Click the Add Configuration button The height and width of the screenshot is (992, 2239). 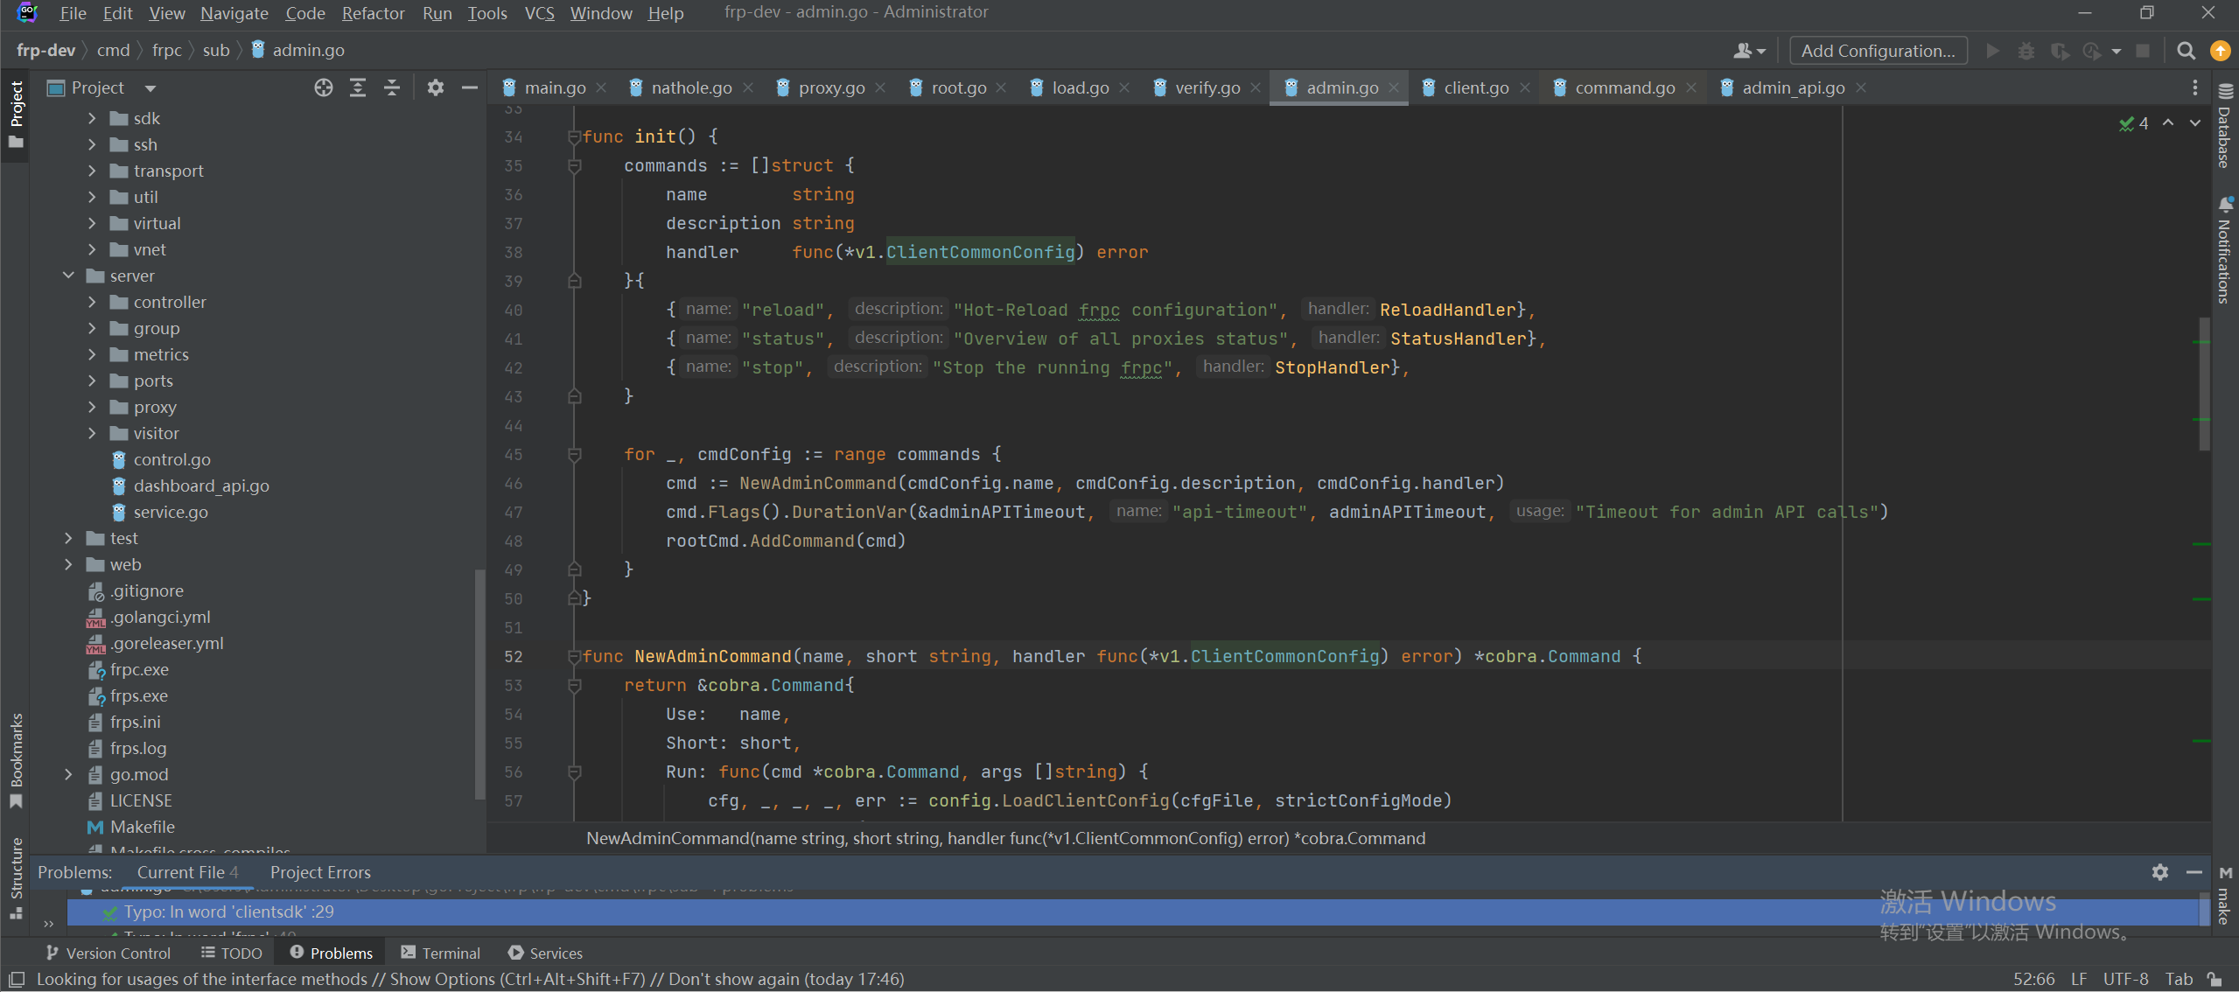1878,51
